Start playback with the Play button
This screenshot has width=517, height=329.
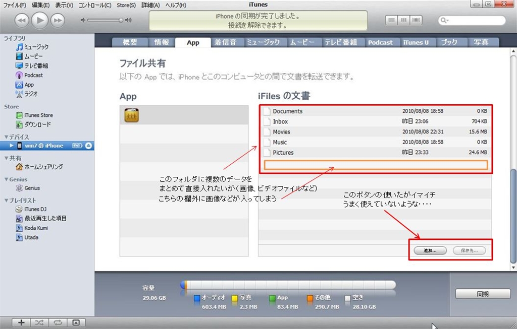point(39,20)
